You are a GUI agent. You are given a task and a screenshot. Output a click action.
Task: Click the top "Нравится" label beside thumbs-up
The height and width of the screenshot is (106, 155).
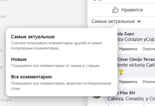point(132,10)
